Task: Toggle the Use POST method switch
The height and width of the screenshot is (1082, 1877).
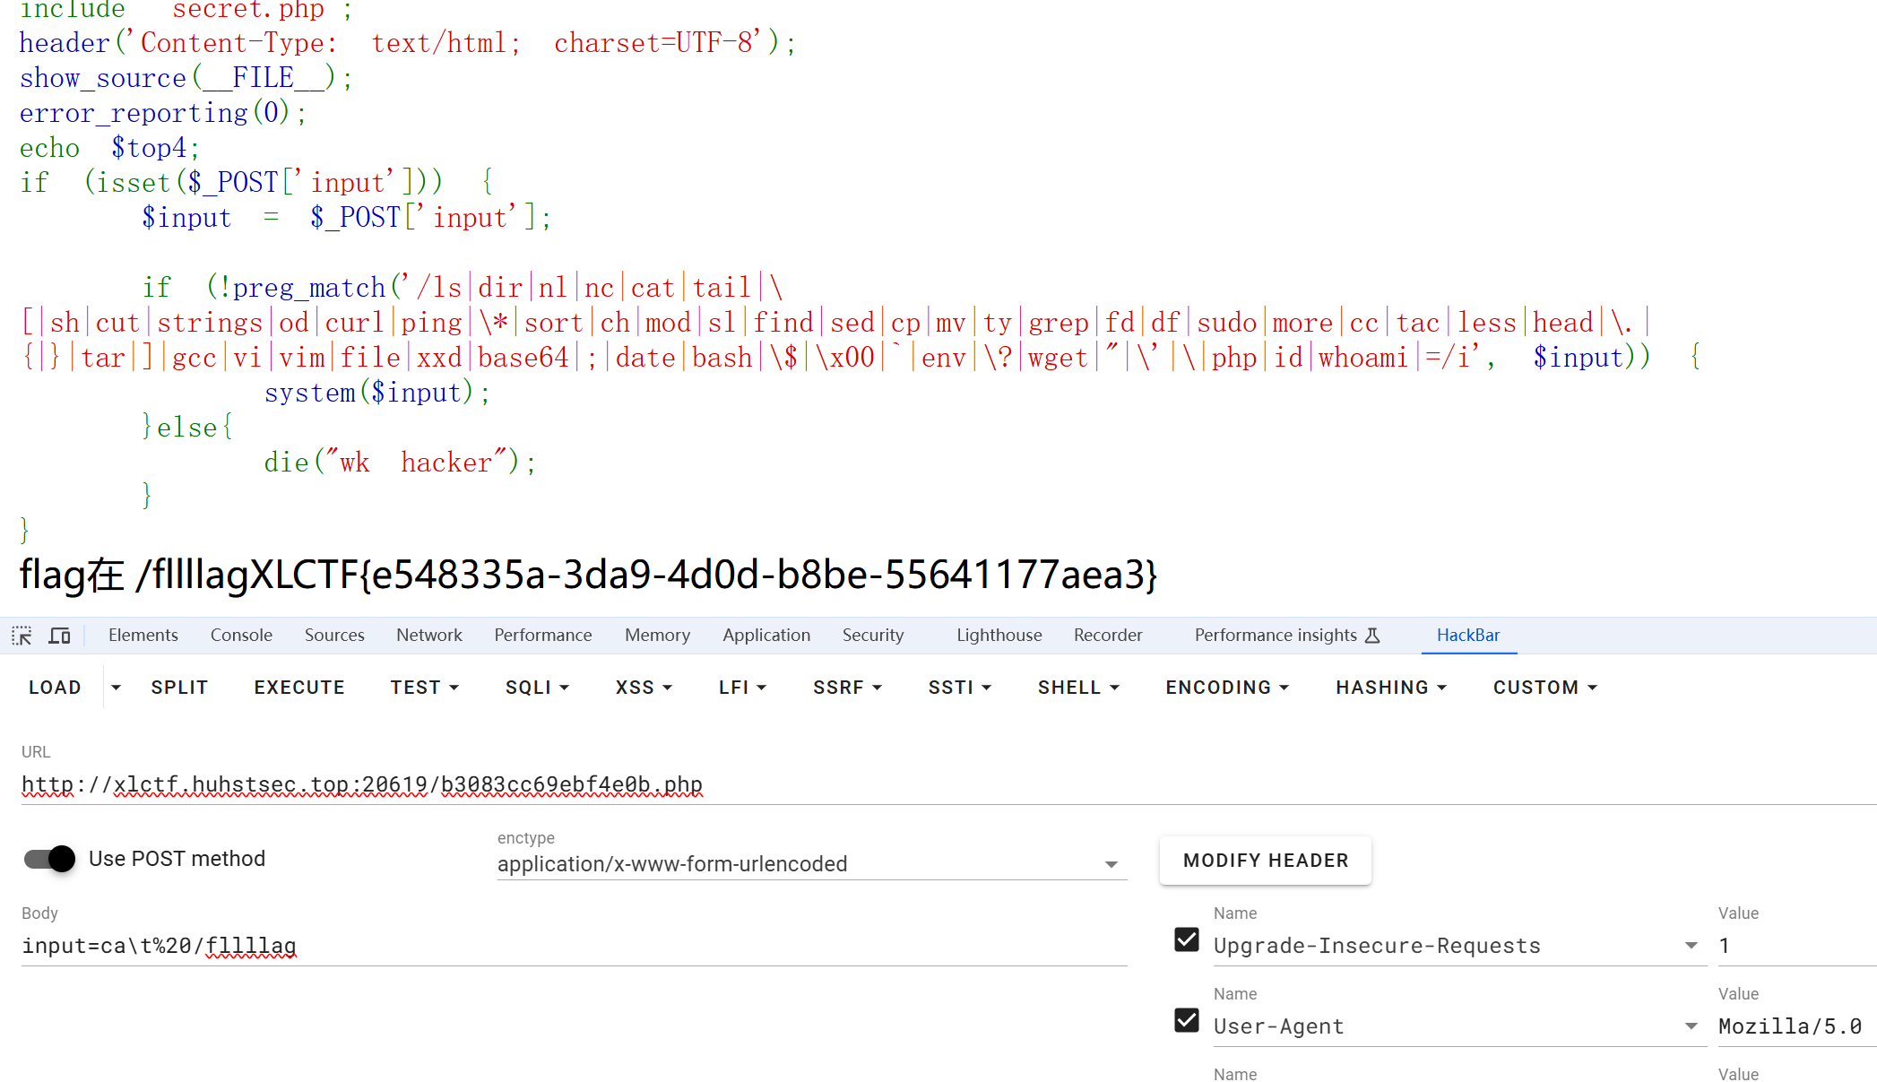Action: (x=50, y=859)
